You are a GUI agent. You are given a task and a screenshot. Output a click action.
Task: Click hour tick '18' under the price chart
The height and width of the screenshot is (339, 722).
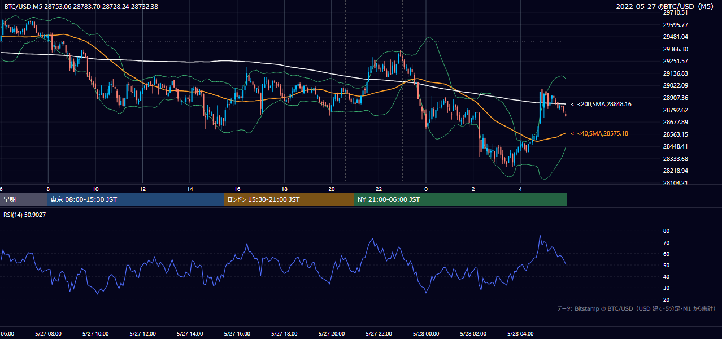[x=285, y=189]
